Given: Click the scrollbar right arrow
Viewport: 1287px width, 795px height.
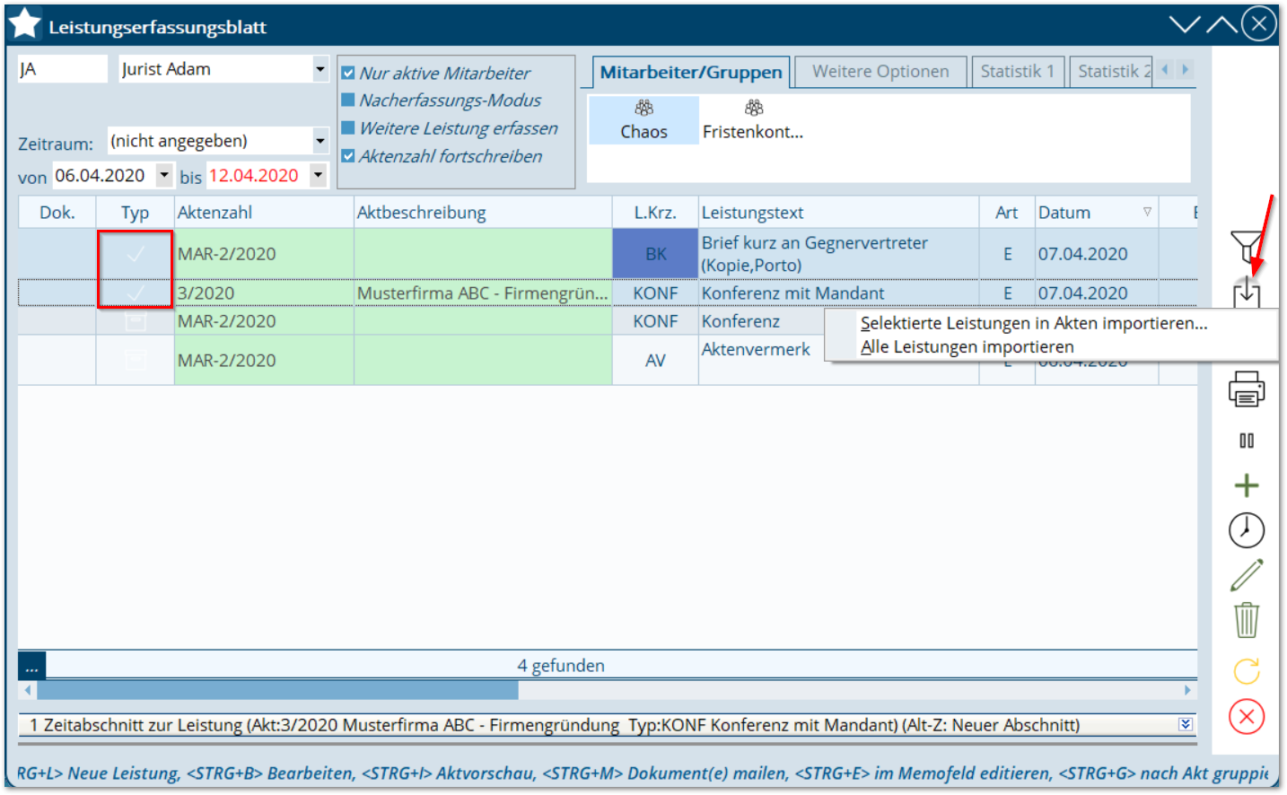Looking at the screenshot, I should (1187, 690).
